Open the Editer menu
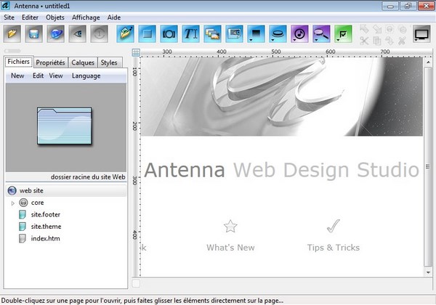Viewport: 436px width, 305px height. [x=30, y=17]
